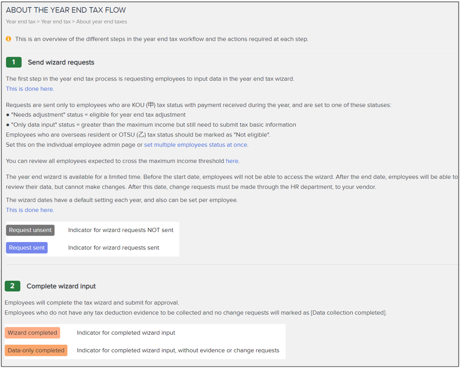Click the orange info icon beside overview text

[x=8, y=39]
